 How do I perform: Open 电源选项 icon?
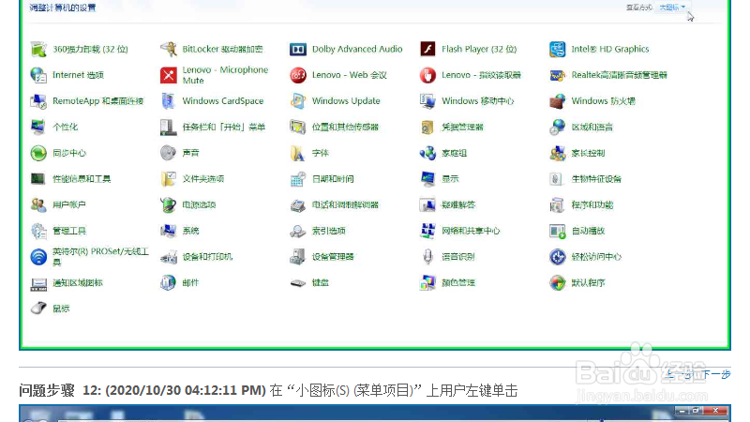(169, 204)
